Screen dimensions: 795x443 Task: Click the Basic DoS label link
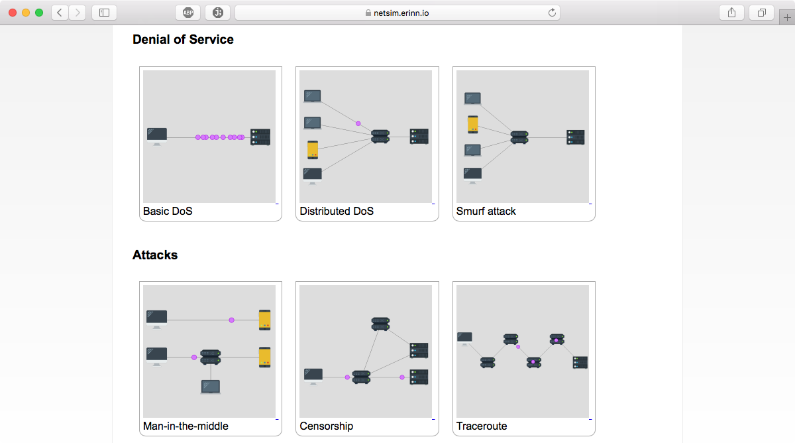168,212
